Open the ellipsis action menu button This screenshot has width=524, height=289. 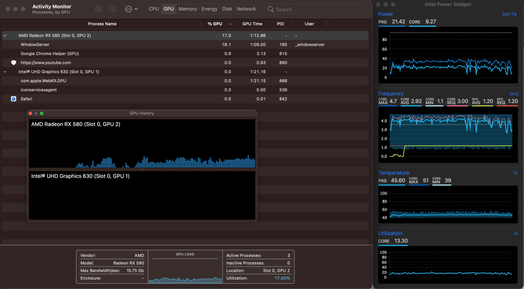[x=128, y=9]
